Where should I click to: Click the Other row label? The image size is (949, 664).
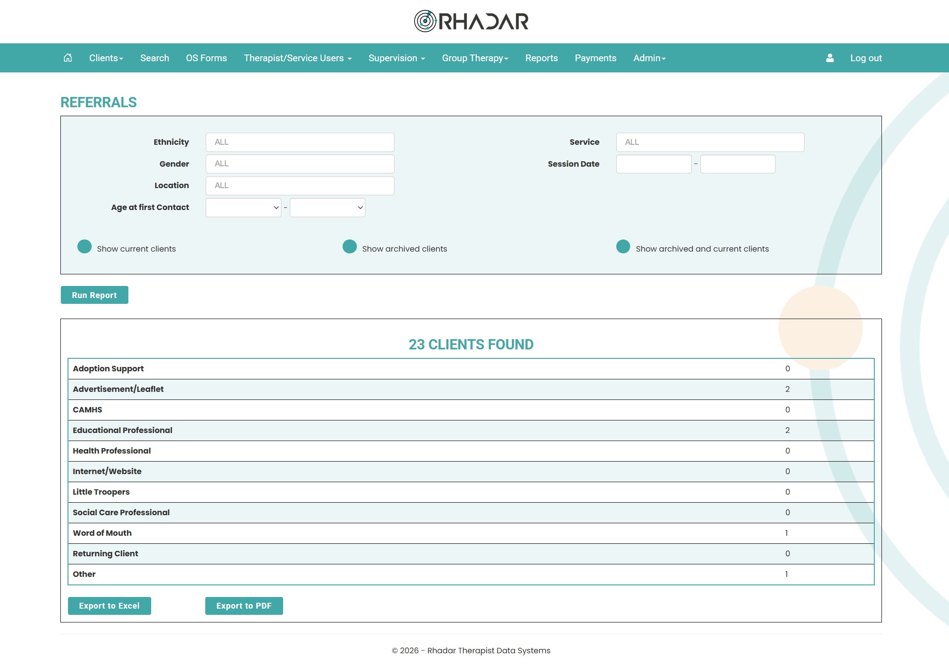click(84, 574)
